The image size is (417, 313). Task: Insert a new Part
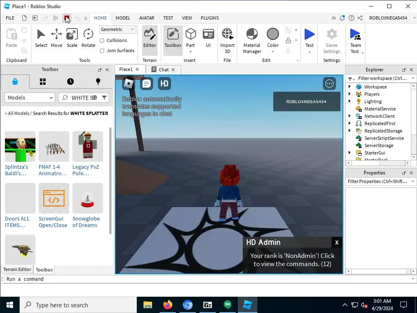click(191, 37)
